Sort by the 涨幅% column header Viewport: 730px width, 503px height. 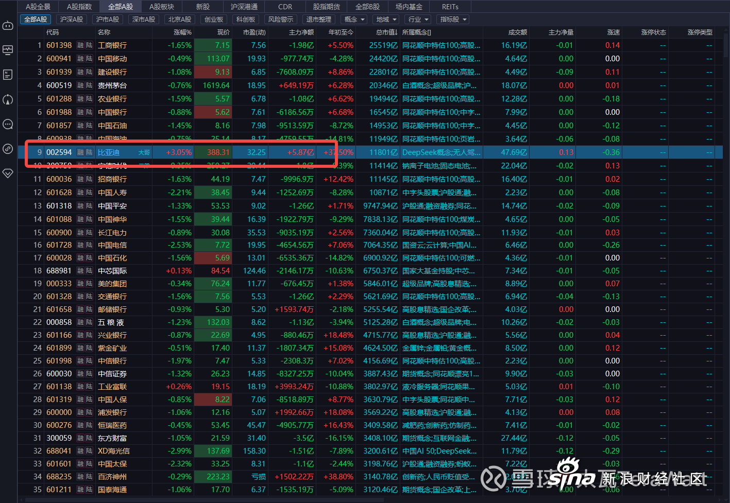pyautogui.click(x=182, y=32)
